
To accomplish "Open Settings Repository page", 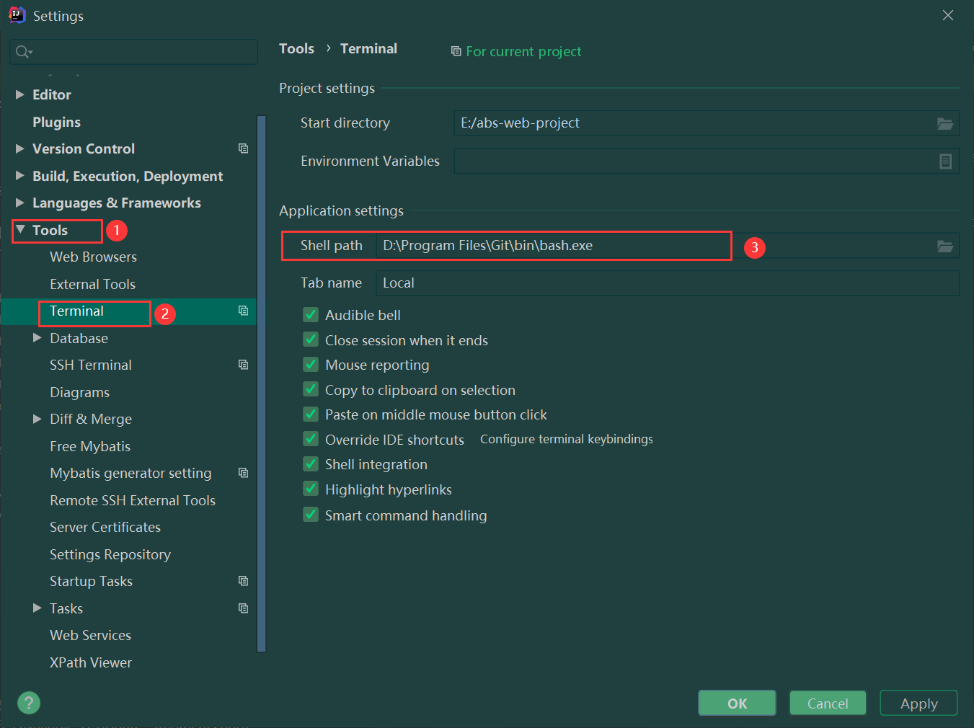I will pos(110,554).
